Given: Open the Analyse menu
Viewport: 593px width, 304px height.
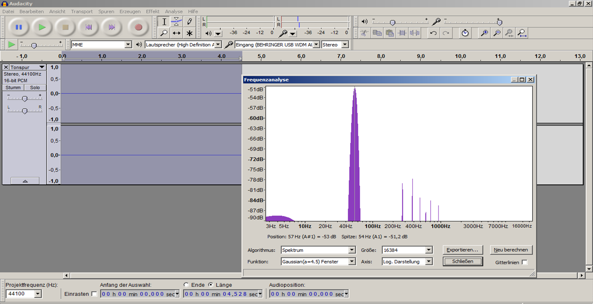Looking at the screenshot, I should pyautogui.click(x=174, y=11).
